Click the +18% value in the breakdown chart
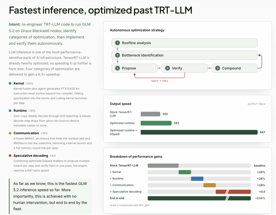Screen dimensions: 276x215 pyautogui.click(x=261, y=185)
